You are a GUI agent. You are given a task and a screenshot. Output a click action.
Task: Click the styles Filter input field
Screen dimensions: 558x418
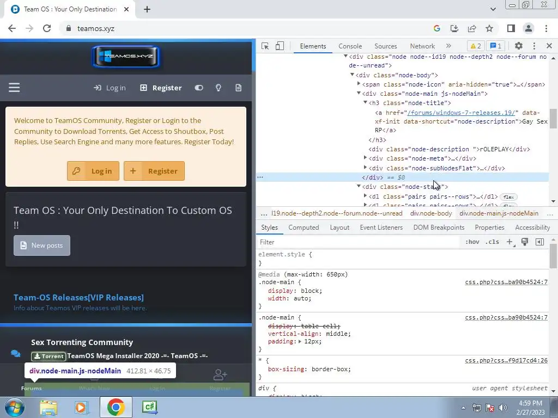click(x=357, y=242)
